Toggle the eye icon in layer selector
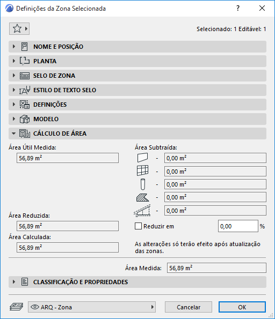The image size is (275, 319). tap(35, 307)
